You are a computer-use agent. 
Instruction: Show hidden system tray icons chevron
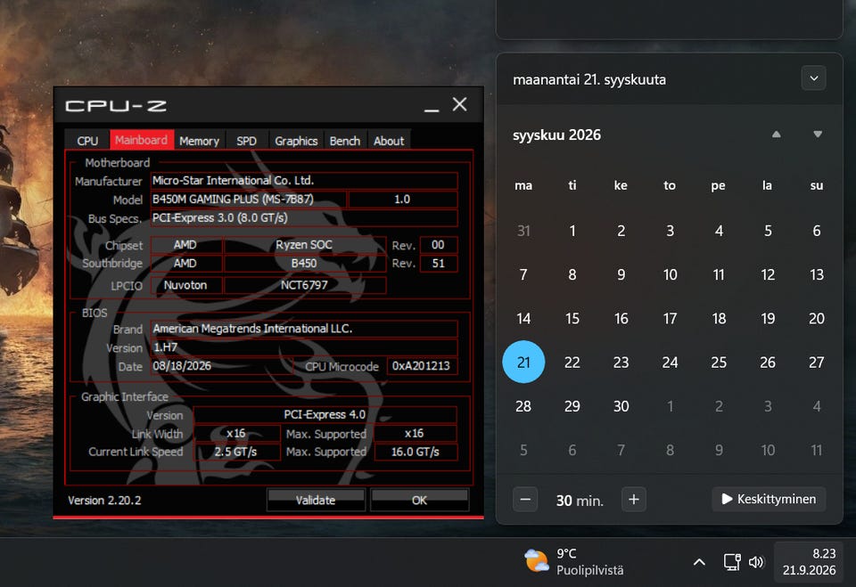point(699,562)
